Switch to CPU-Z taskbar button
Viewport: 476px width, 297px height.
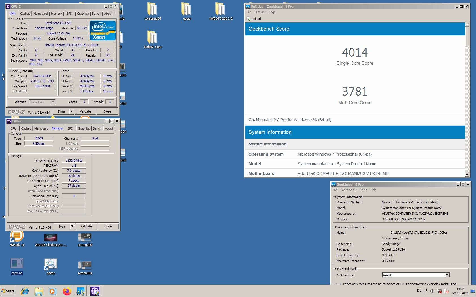click(95, 291)
